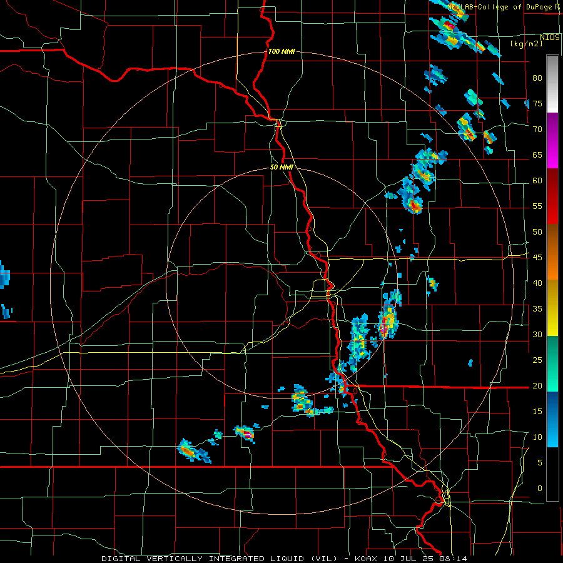Image resolution: width=563 pixels, height=563 pixels.
Task: Pick the black bottom segment of the color bar
Action: pos(552,474)
